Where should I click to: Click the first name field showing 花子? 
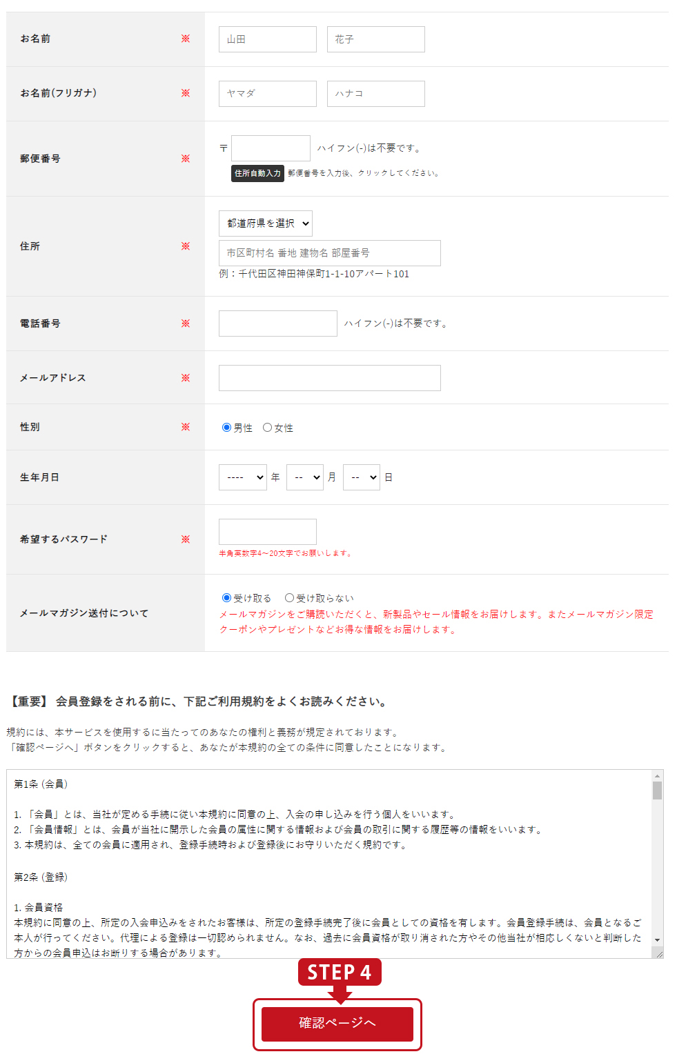376,39
